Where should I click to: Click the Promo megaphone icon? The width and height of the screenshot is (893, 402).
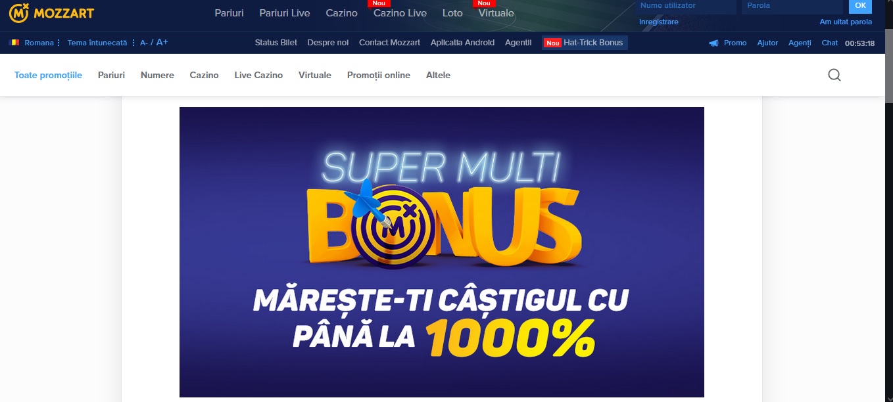713,43
